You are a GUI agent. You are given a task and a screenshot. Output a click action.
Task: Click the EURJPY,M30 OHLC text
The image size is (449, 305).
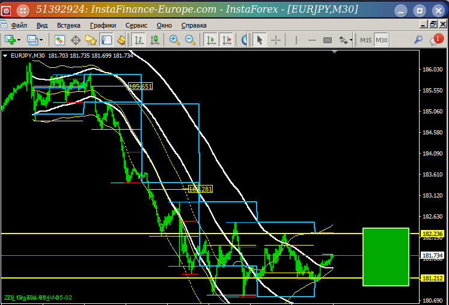[x=72, y=55]
